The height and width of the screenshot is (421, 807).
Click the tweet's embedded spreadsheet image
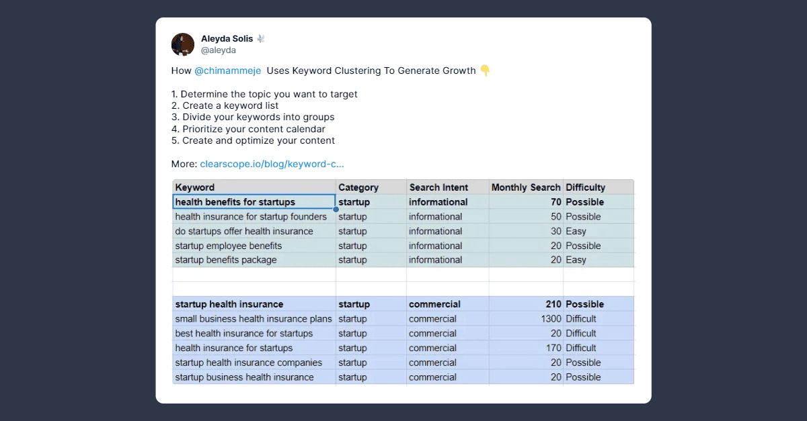[403, 282]
